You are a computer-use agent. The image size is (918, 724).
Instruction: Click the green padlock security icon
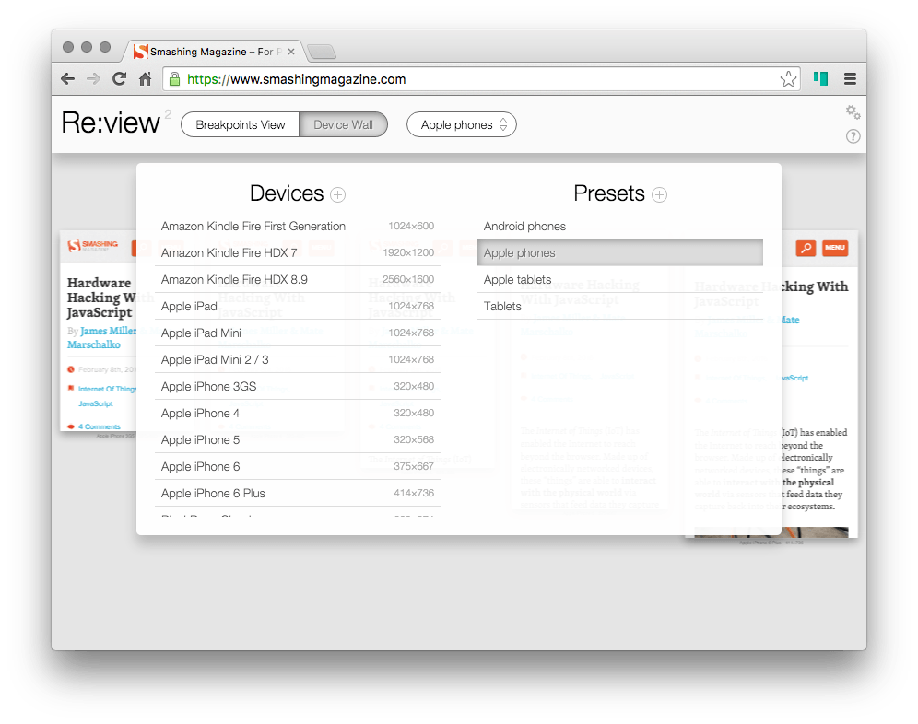[x=174, y=79]
